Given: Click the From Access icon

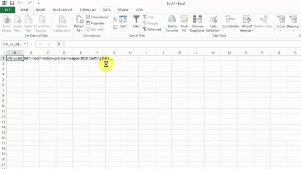Looking at the screenshot, I should click(x=7, y=23).
